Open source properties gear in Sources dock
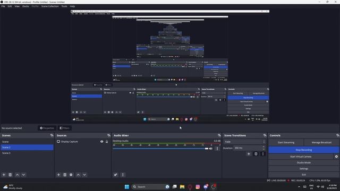The height and width of the screenshot is (191, 340). [x=71, y=175]
